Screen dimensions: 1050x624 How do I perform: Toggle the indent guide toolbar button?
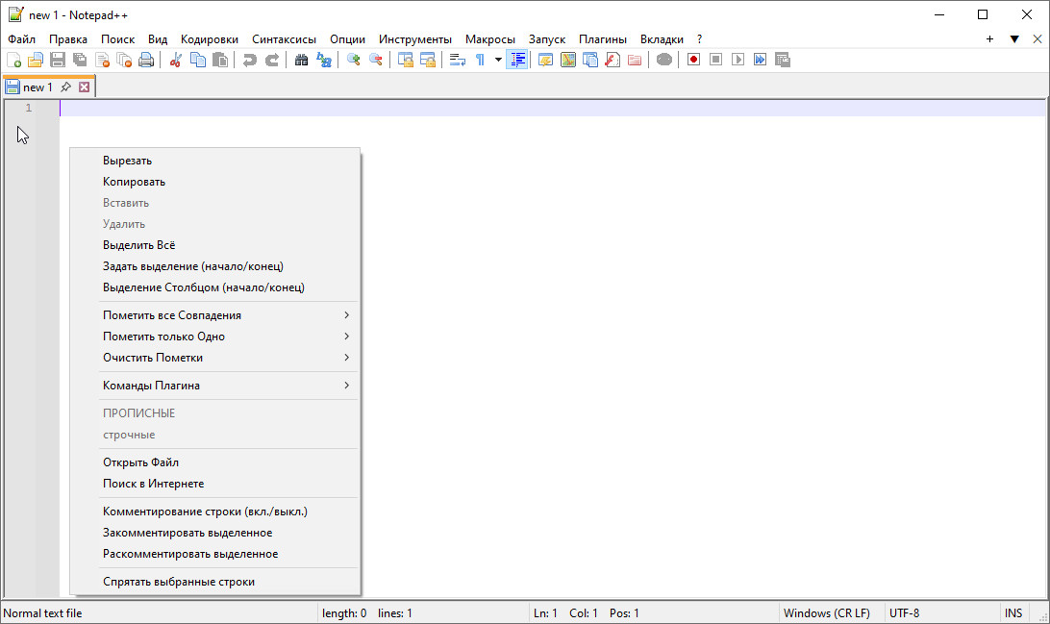[517, 60]
